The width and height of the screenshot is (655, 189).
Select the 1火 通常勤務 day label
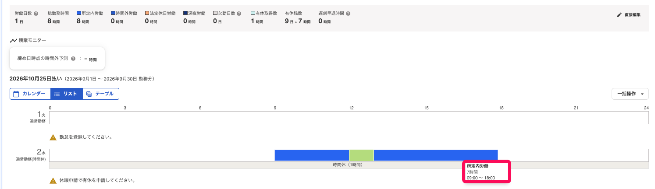(37, 117)
